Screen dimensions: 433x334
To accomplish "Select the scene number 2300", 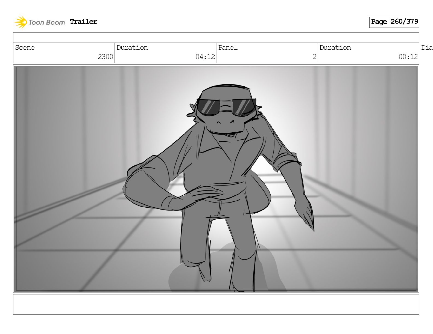I will pyautogui.click(x=106, y=57).
